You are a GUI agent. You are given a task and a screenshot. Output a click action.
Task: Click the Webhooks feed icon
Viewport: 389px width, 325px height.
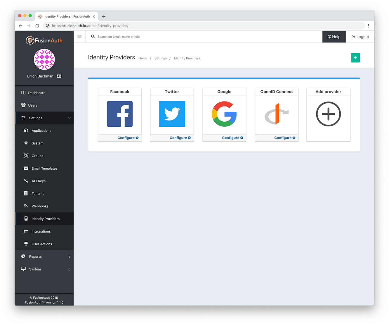(26, 206)
